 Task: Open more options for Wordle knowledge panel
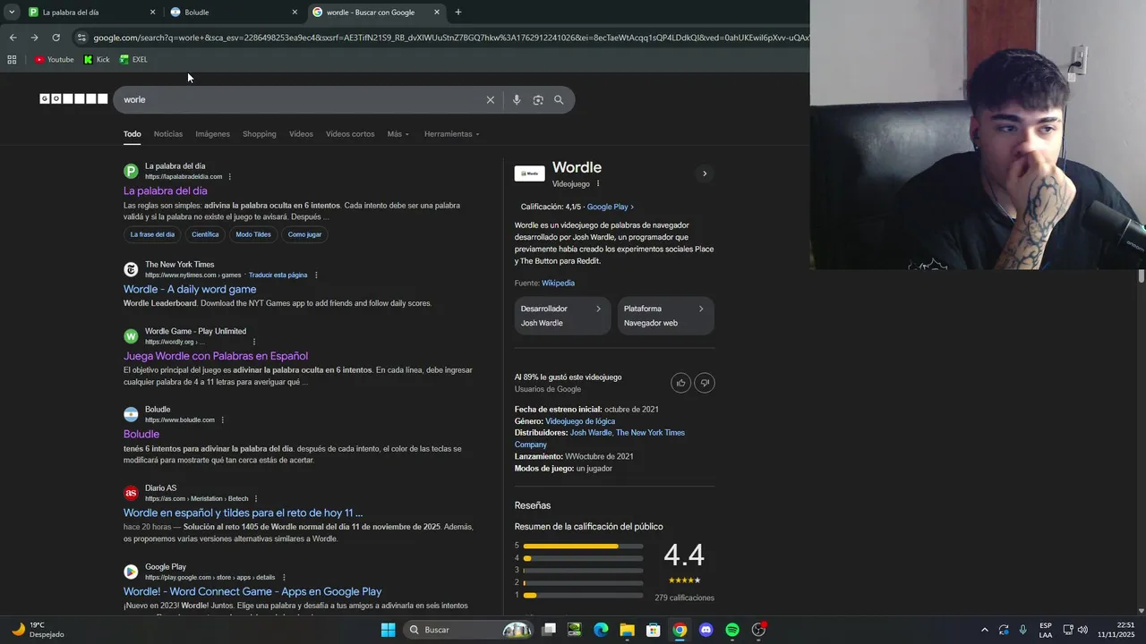coord(598,184)
